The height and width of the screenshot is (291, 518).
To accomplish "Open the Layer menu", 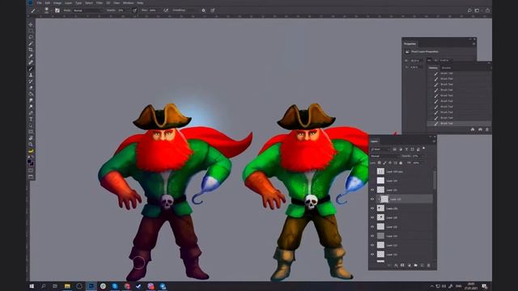I will (x=68, y=2).
